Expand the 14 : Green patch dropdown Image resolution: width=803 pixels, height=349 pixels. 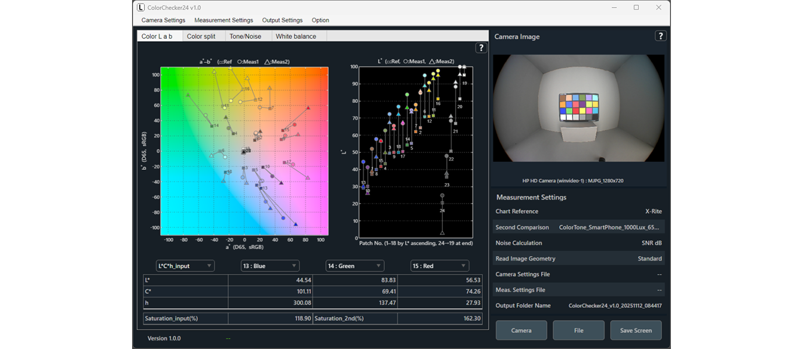(354, 266)
